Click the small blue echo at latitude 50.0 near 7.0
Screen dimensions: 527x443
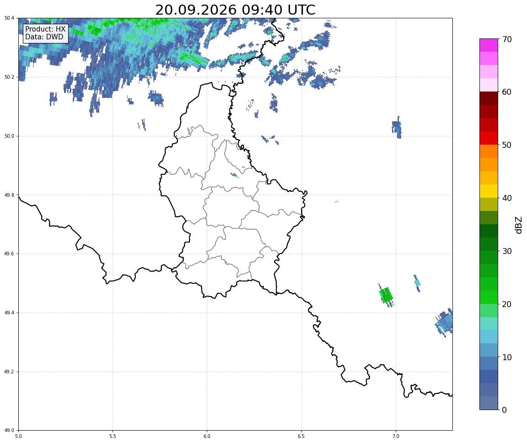pyautogui.click(x=397, y=127)
